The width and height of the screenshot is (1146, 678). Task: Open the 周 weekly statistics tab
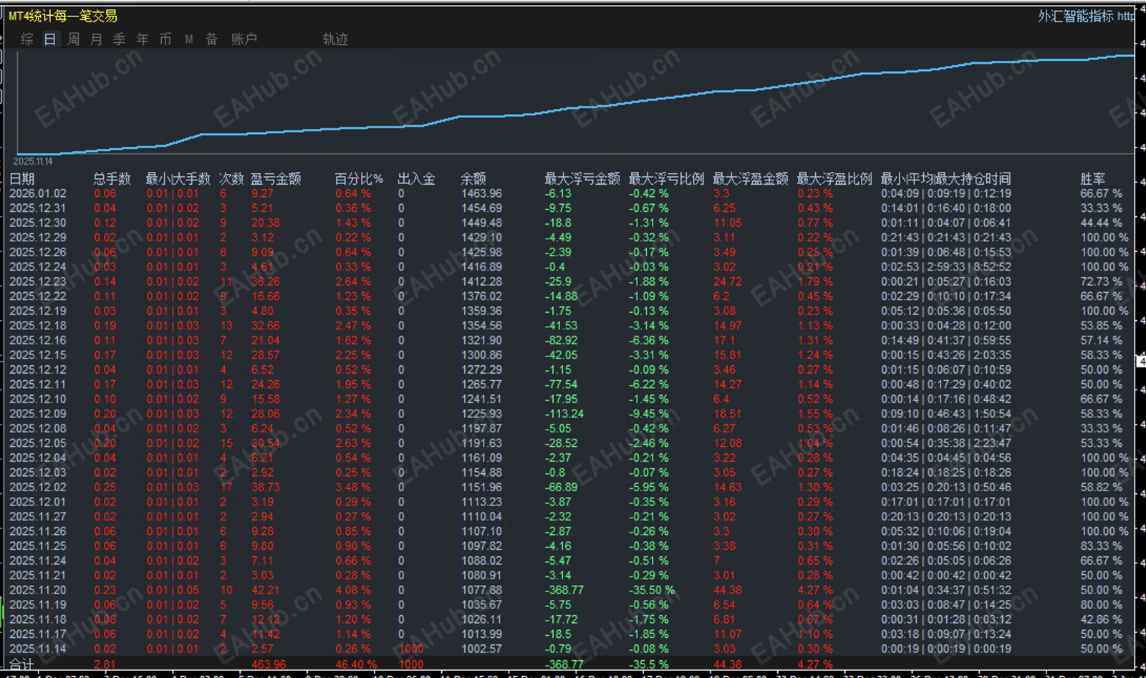(73, 39)
